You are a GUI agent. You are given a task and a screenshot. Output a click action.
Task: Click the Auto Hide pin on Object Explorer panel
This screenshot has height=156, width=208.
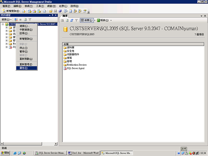(x=53, y=15)
